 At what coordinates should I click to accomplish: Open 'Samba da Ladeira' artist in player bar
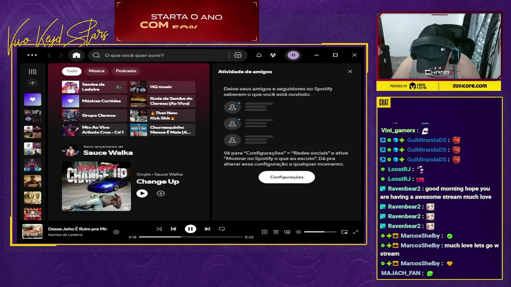point(65,235)
